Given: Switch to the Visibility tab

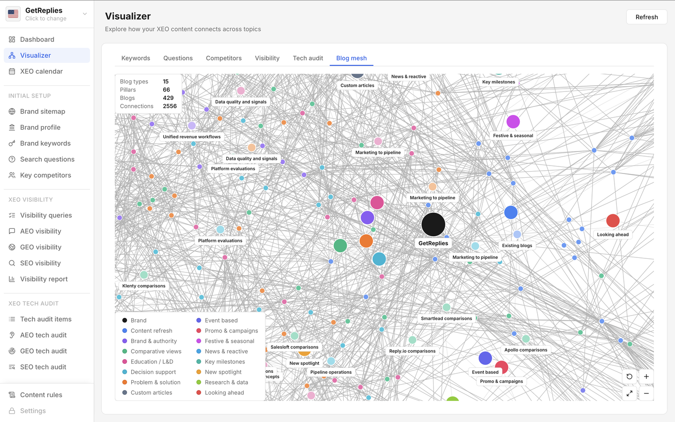Looking at the screenshot, I should pos(267,58).
